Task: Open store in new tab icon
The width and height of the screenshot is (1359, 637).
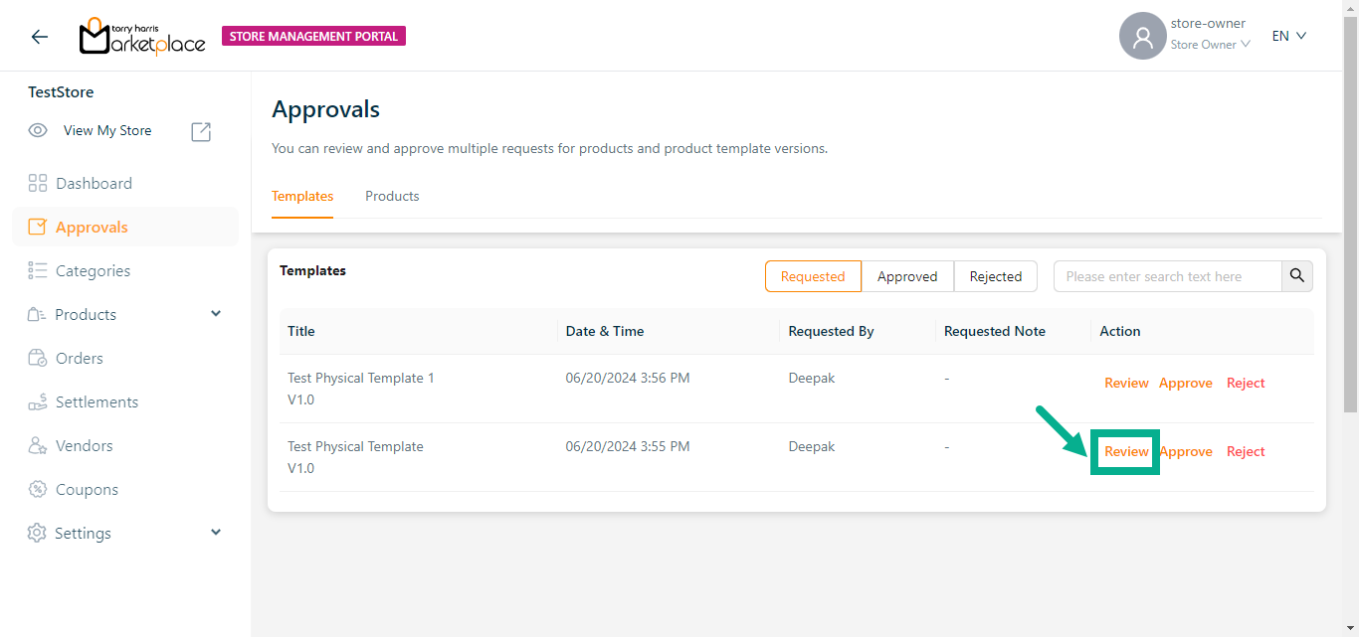Action: [x=201, y=131]
